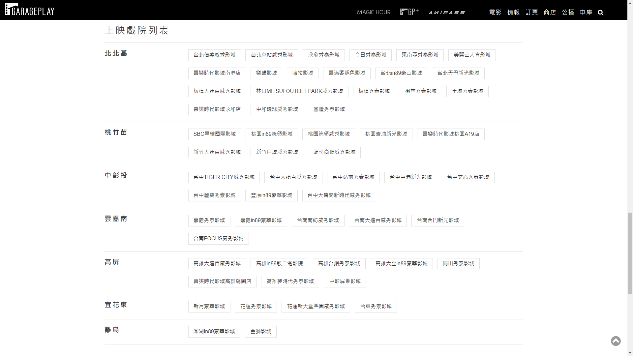Screen dimensions: 633x356
Task: Open the GaragePlay logo homepage
Action: point(30,10)
